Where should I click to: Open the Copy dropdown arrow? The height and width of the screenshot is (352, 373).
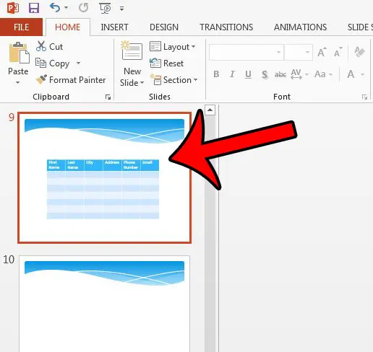click(x=78, y=63)
